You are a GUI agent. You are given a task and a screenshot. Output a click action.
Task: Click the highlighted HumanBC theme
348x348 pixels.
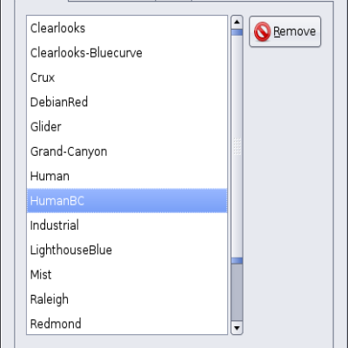[x=127, y=201]
